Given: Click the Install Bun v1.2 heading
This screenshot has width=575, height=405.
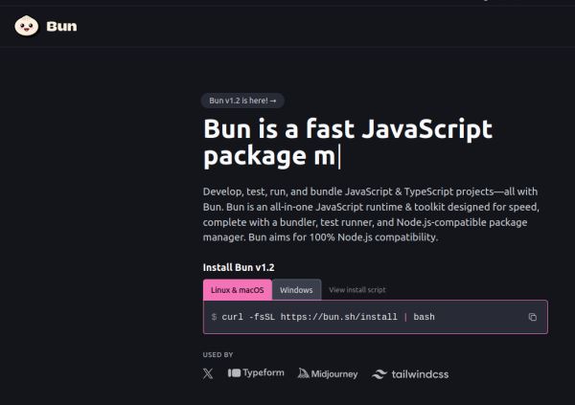Looking at the screenshot, I should pos(240,267).
